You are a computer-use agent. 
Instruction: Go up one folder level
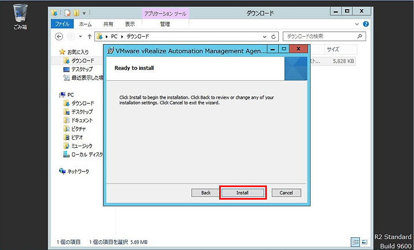90,37
